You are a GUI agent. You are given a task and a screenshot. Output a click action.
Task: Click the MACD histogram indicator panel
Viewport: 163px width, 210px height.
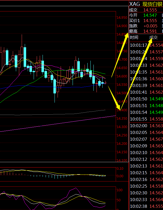(58, 174)
